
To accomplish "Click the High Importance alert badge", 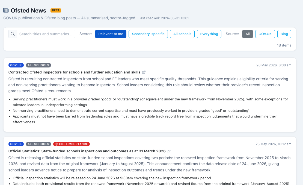I will (72, 144).
